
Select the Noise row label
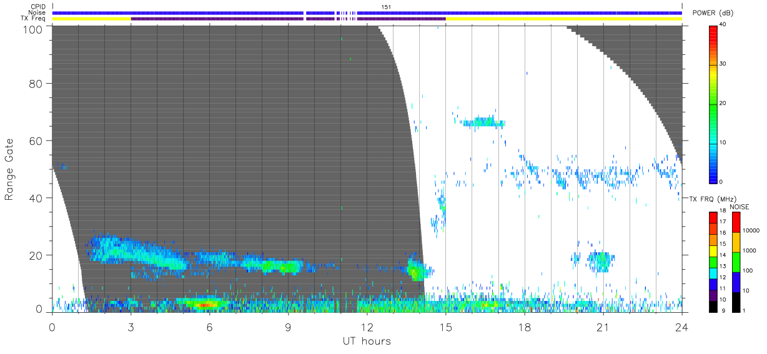[37, 12]
